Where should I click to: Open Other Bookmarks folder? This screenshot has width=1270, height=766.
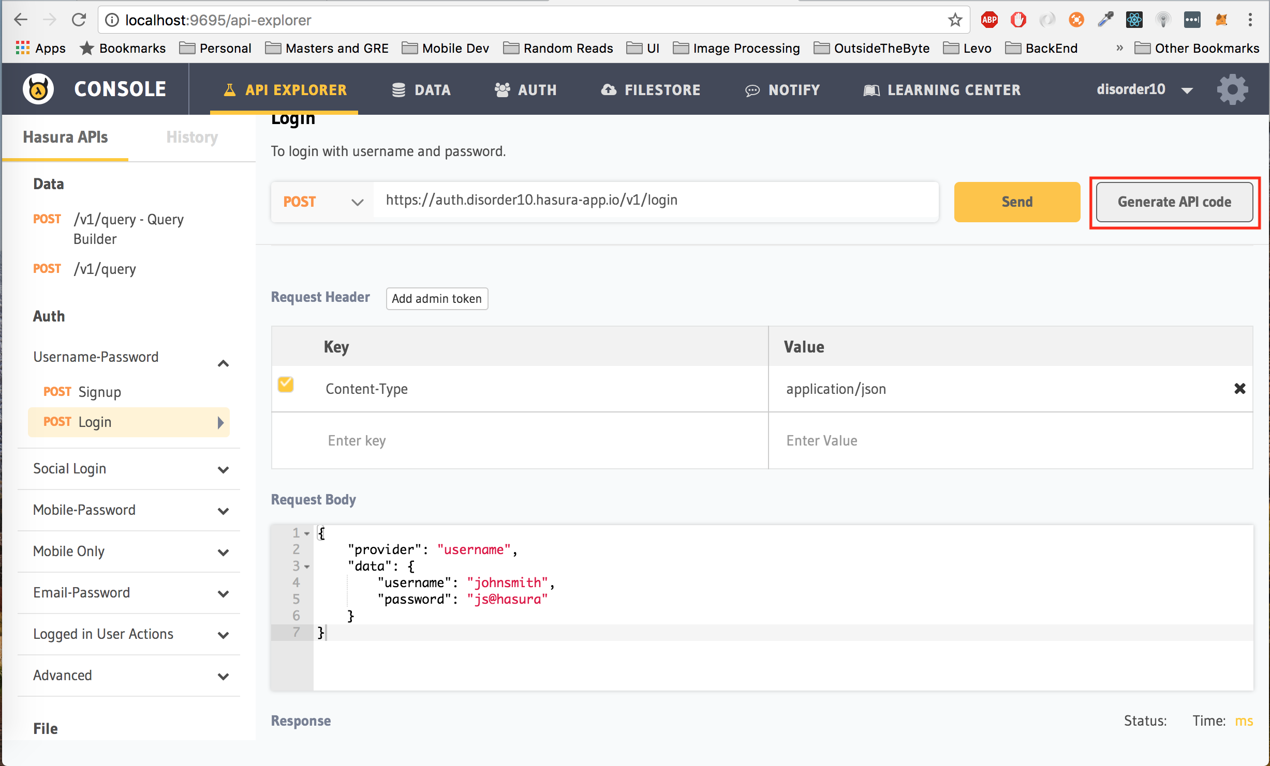[x=1197, y=48]
